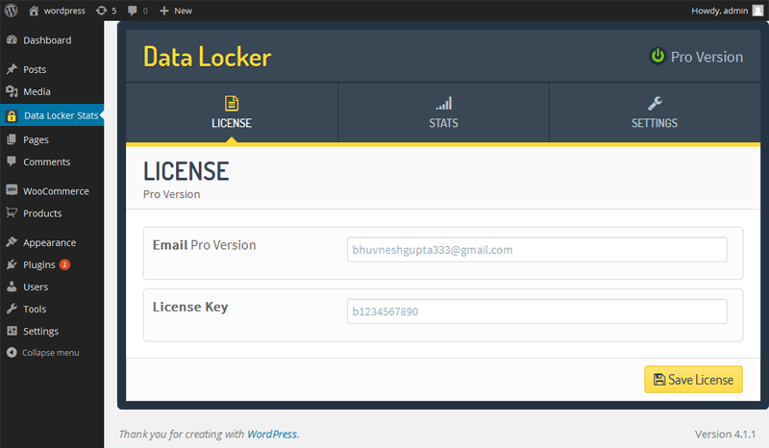This screenshot has height=448, width=769.
Task: Click the Media icon in sidebar
Action: 12,91
